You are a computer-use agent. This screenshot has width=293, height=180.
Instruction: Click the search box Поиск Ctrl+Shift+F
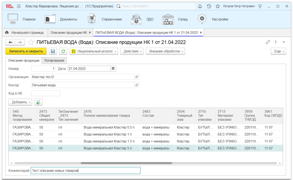155,6
